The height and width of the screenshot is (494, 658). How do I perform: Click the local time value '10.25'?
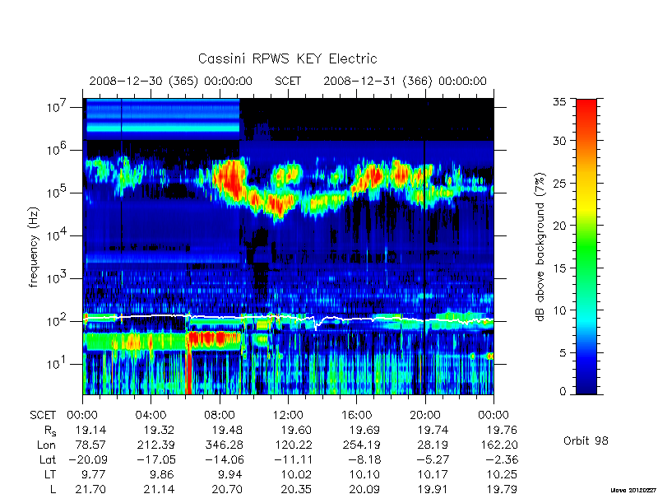click(502, 474)
